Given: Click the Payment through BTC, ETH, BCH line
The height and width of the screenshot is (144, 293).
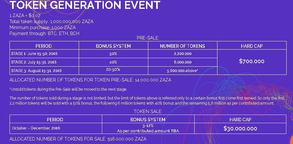Looking at the screenshot, I should click(x=44, y=33).
